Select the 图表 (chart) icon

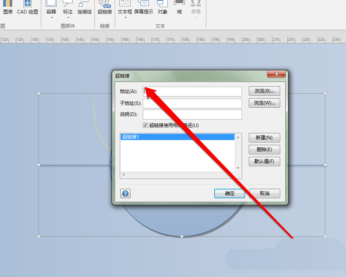[8, 8]
